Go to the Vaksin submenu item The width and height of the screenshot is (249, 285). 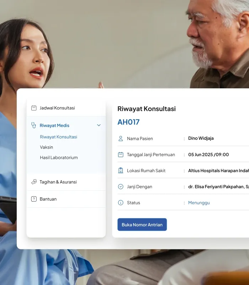click(47, 147)
